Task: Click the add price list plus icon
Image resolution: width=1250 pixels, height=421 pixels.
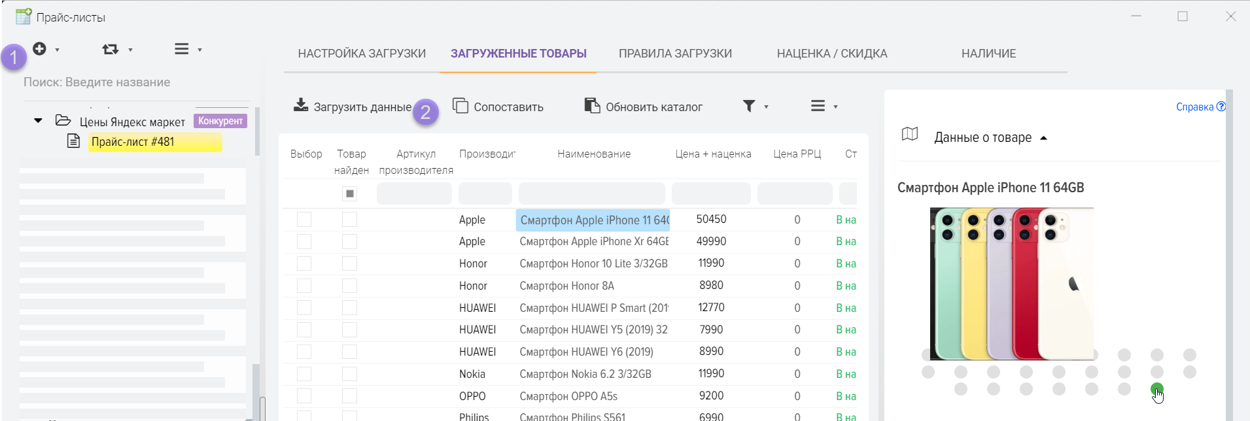Action: tap(40, 49)
